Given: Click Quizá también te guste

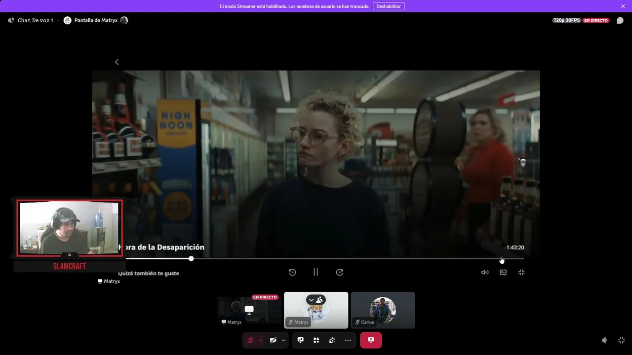Looking at the screenshot, I should [x=149, y=273].
